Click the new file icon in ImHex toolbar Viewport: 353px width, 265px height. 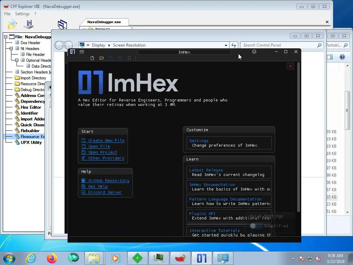(92, 58)
